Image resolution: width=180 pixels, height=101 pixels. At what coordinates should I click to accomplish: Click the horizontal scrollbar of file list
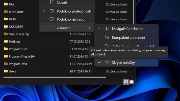tap(55, 77)
